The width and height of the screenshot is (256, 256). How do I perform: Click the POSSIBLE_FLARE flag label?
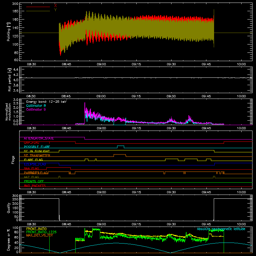pos(37,147)
